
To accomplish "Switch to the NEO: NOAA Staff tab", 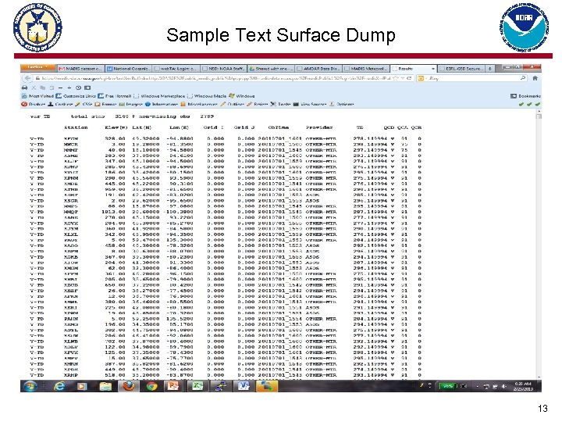I will pyautogui.click(x=223, y=68).
